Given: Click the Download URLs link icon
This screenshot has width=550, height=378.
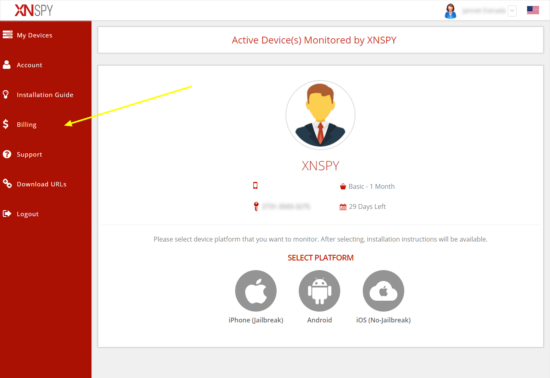Looking at the screenshot, I should (7, 184).
